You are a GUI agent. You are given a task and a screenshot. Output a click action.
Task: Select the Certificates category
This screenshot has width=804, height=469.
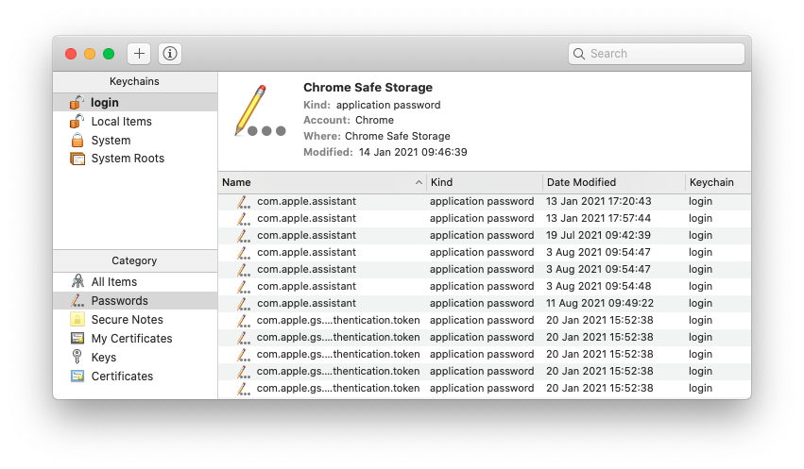click(x=122, y=376)
